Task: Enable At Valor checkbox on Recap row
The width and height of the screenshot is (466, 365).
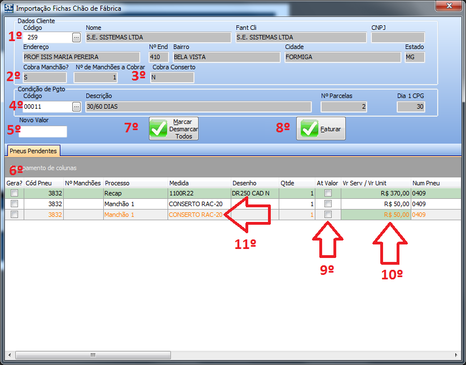Action: [328, 193]
